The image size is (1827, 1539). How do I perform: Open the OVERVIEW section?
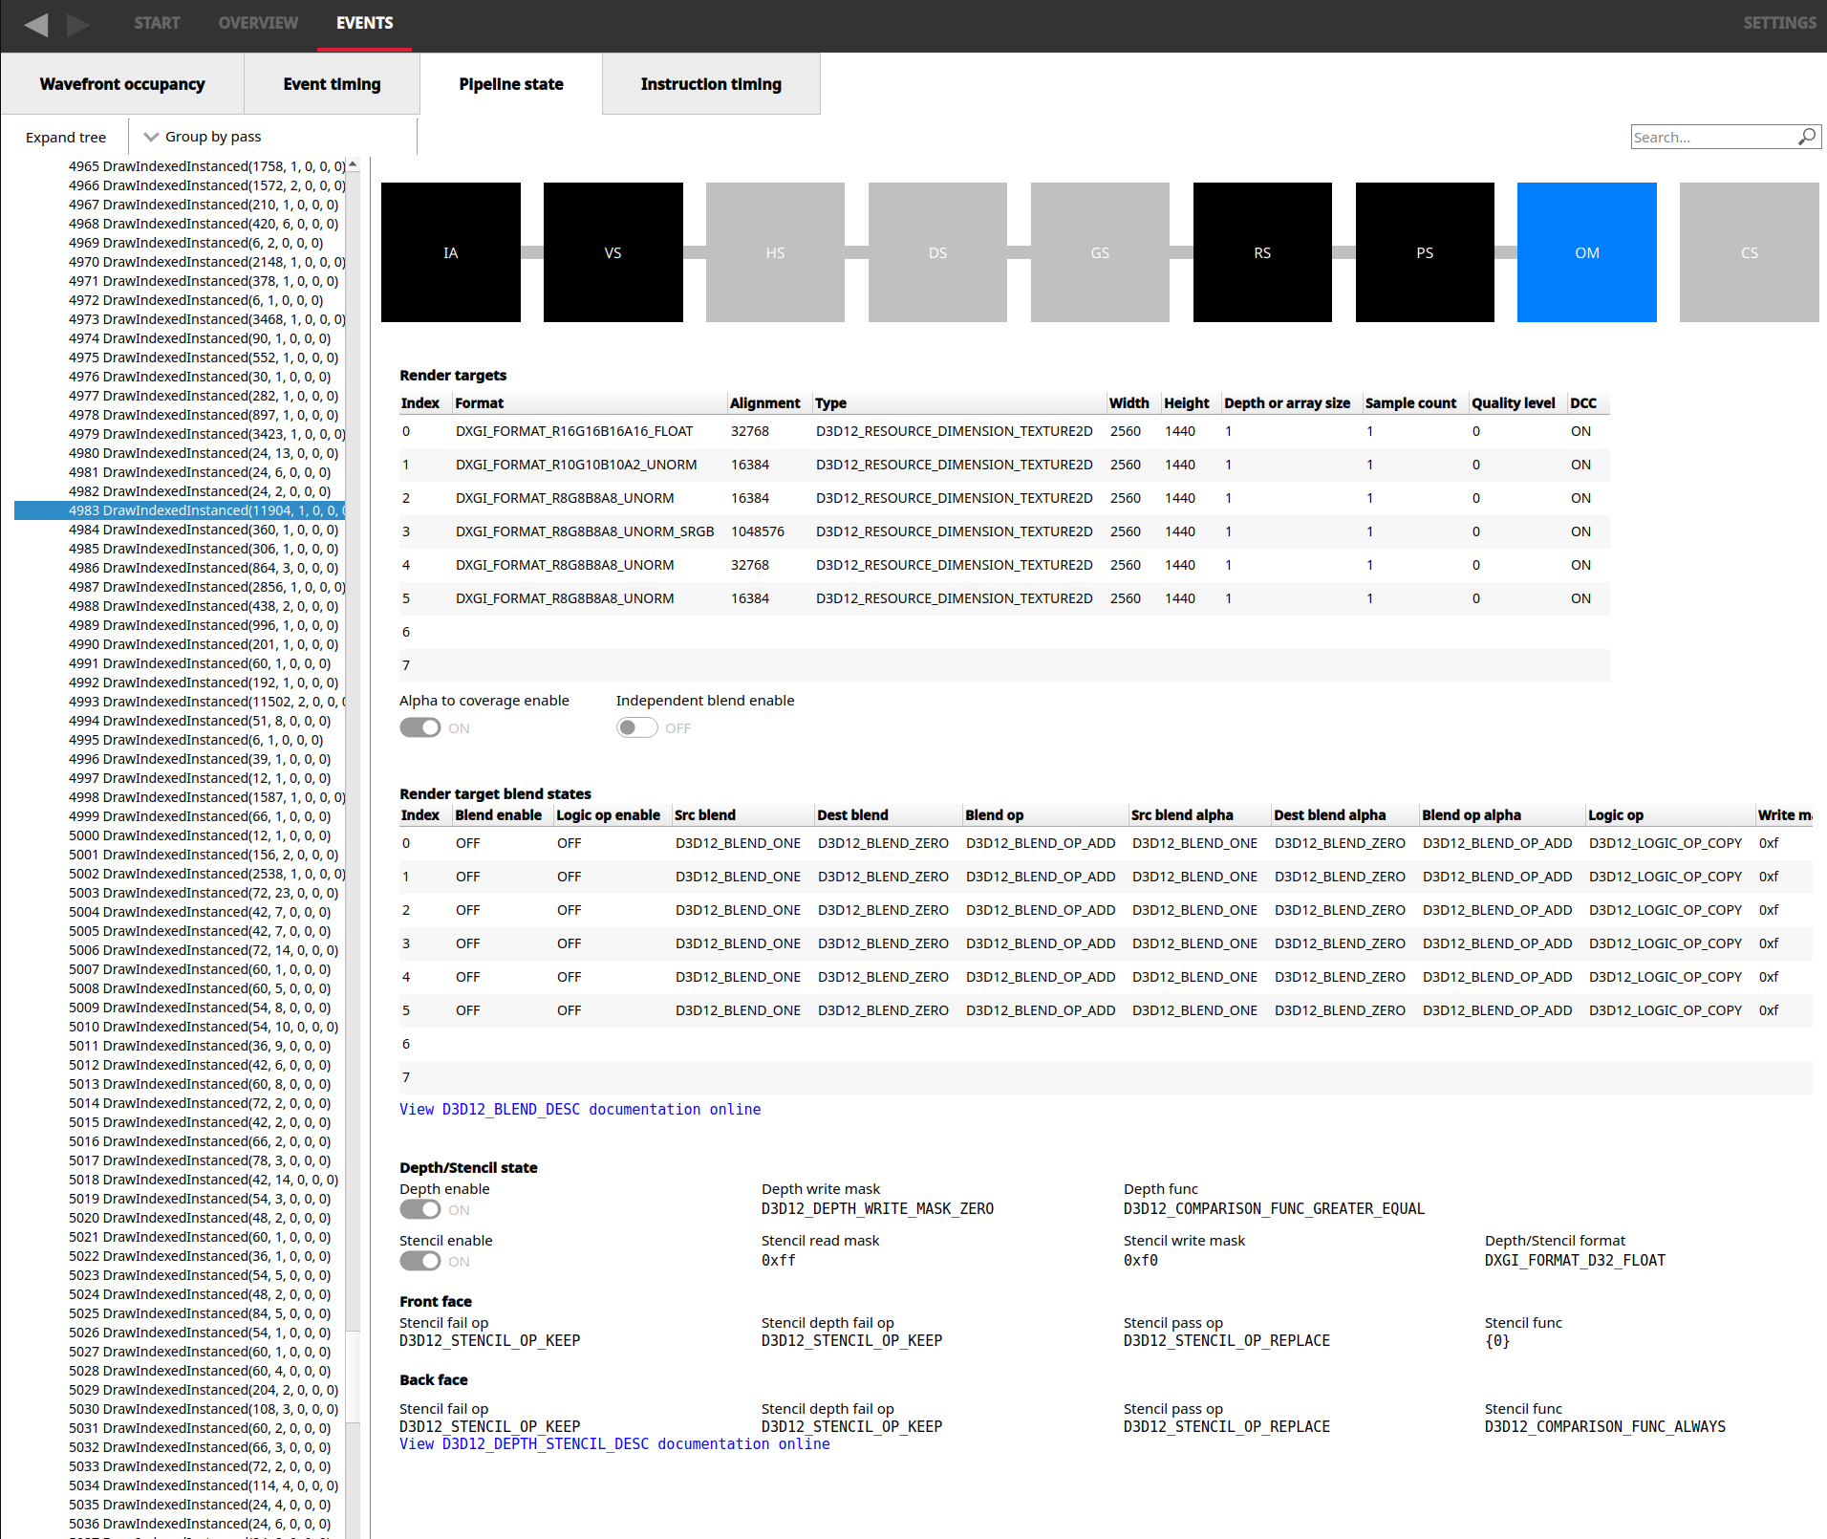[x=257, y=23]
